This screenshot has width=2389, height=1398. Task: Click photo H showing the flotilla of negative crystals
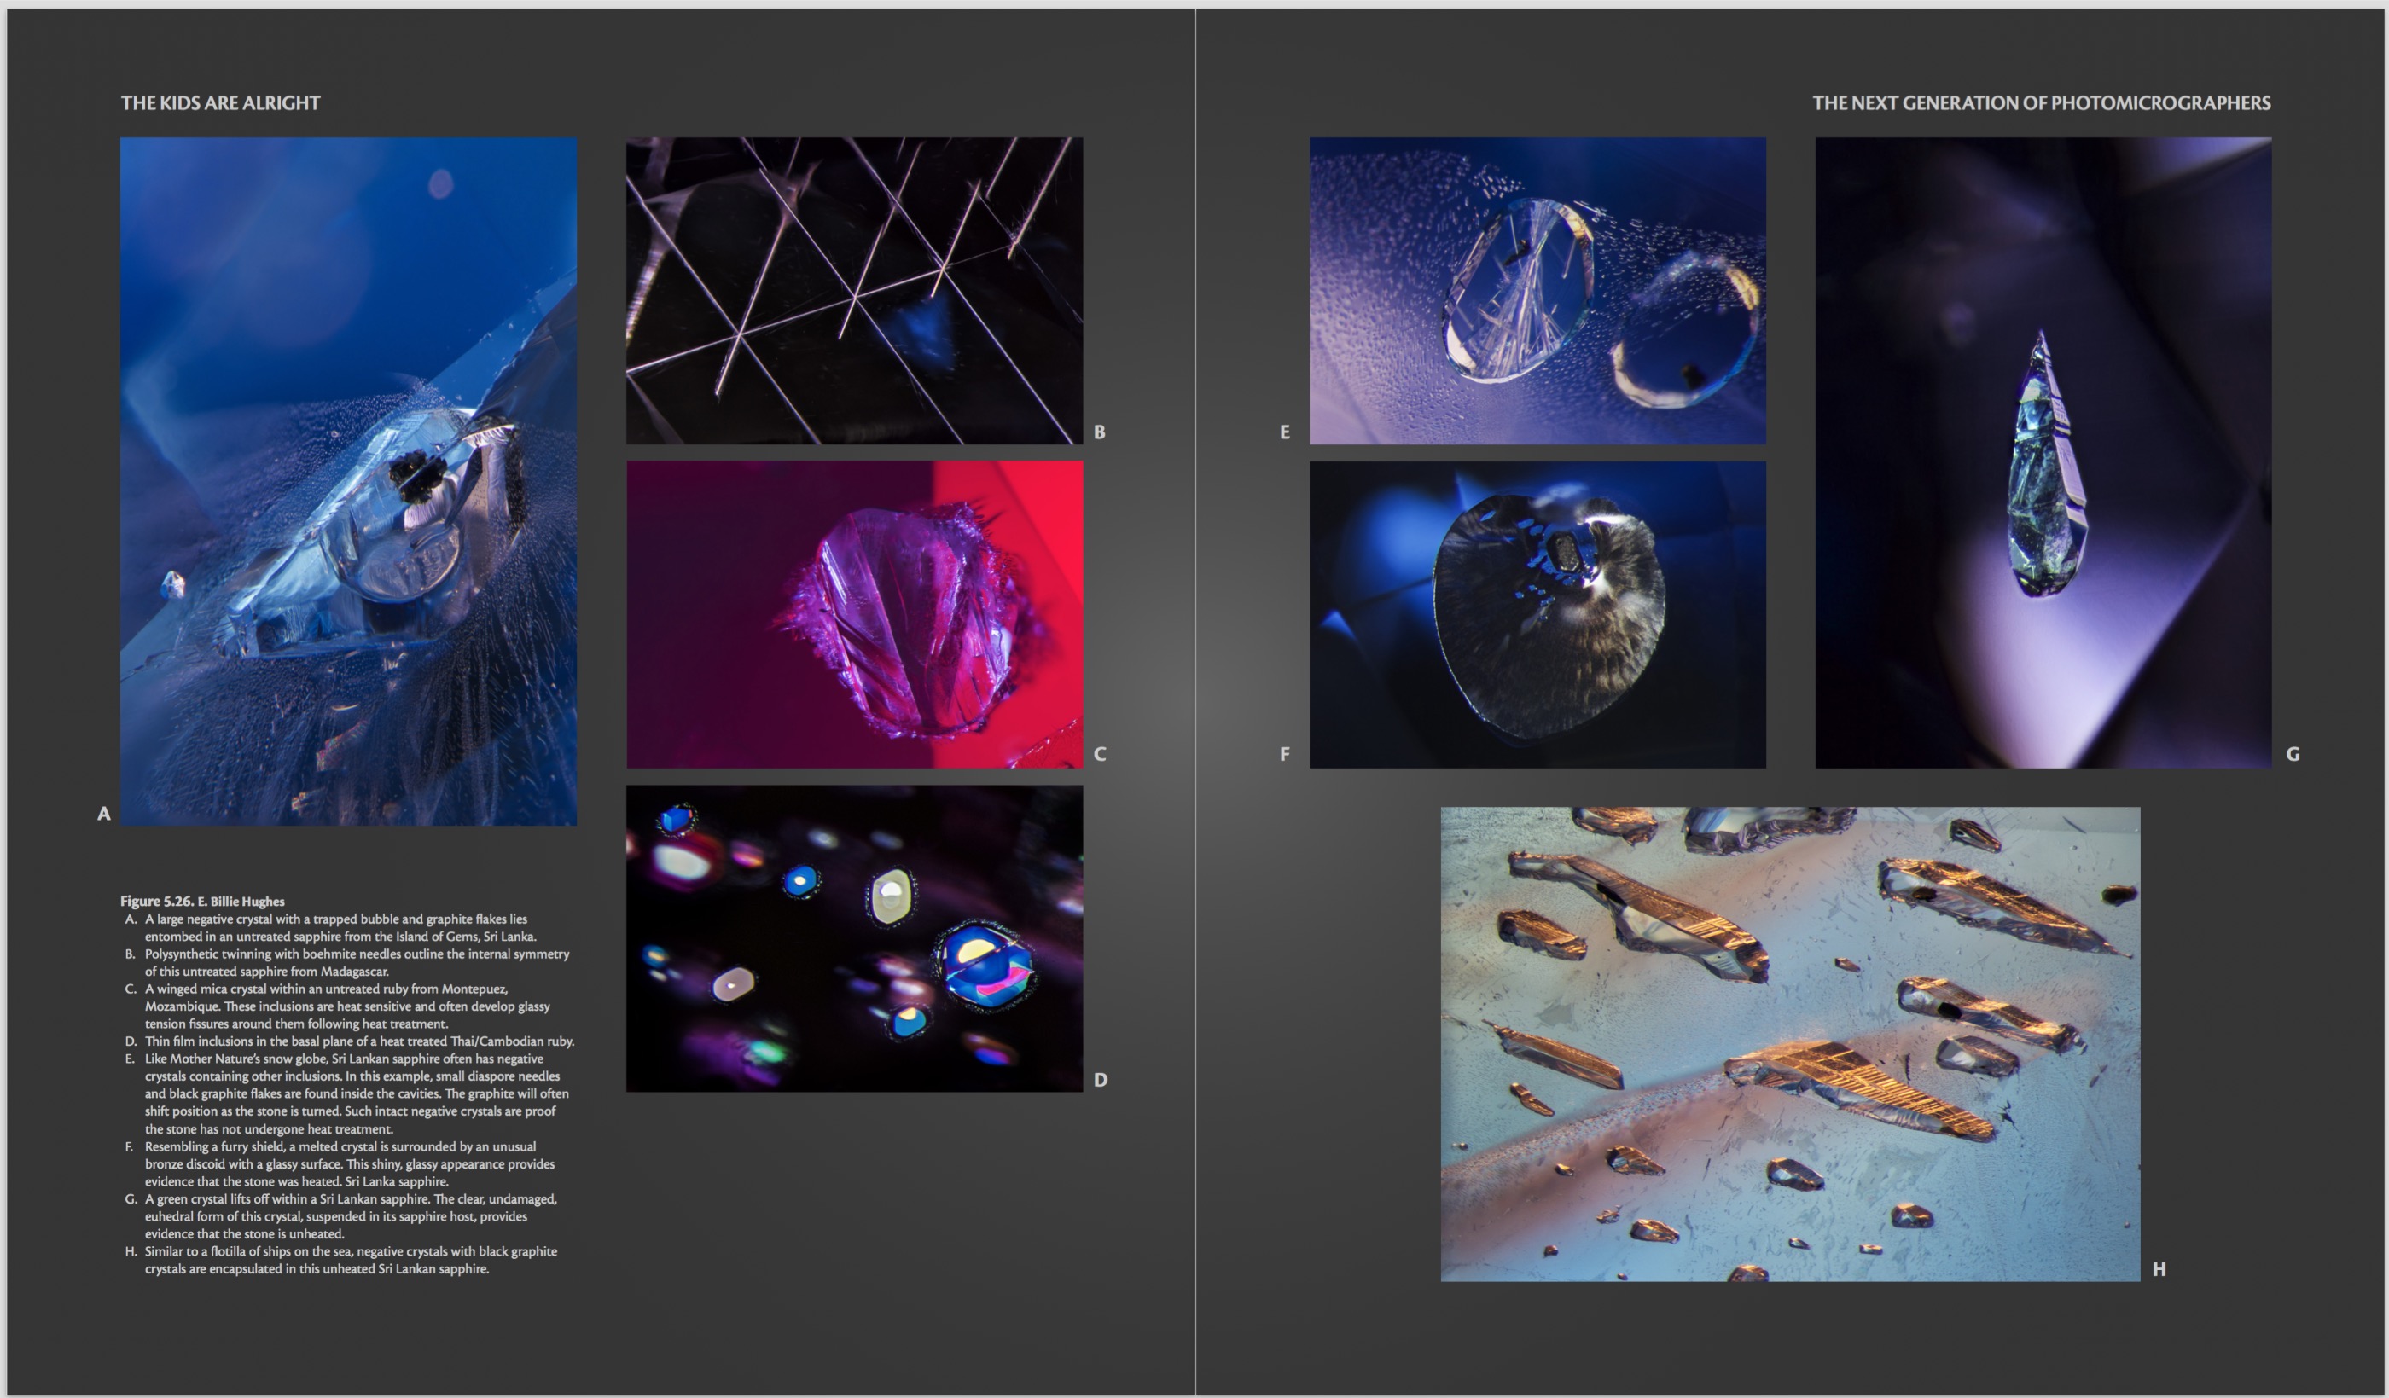tap(1790, 1045)
